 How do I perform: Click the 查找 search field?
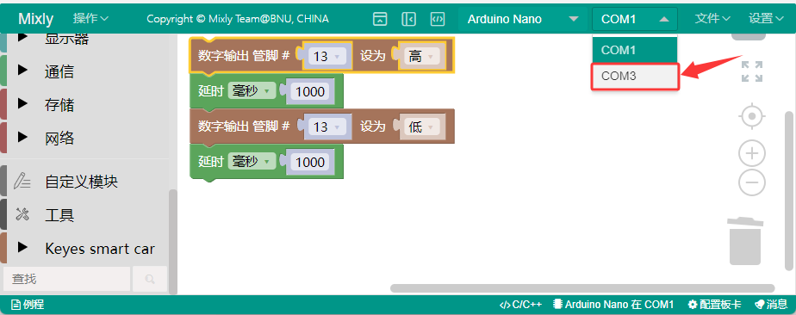(x=66, y=279)
